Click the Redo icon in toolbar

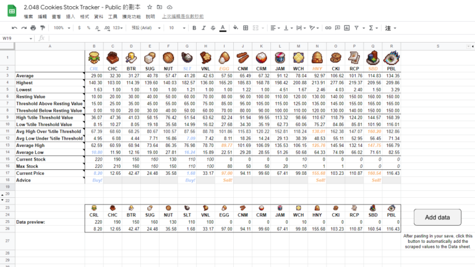[24, 28]
